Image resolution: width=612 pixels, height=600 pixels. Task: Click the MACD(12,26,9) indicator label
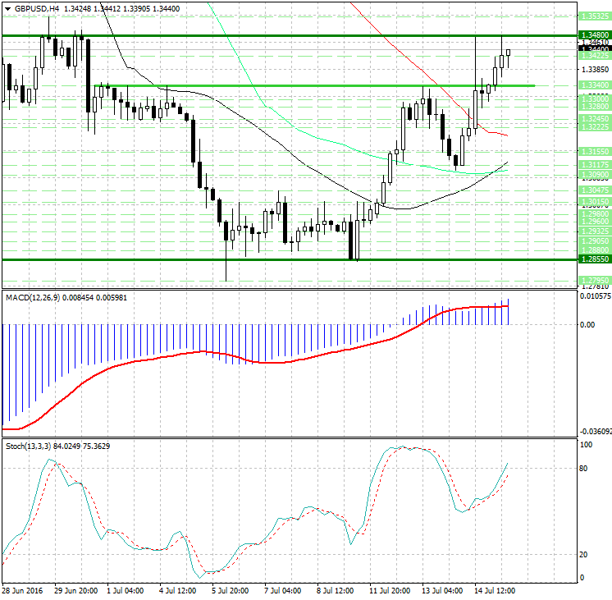pyautogui.click(x=33, y=298)
